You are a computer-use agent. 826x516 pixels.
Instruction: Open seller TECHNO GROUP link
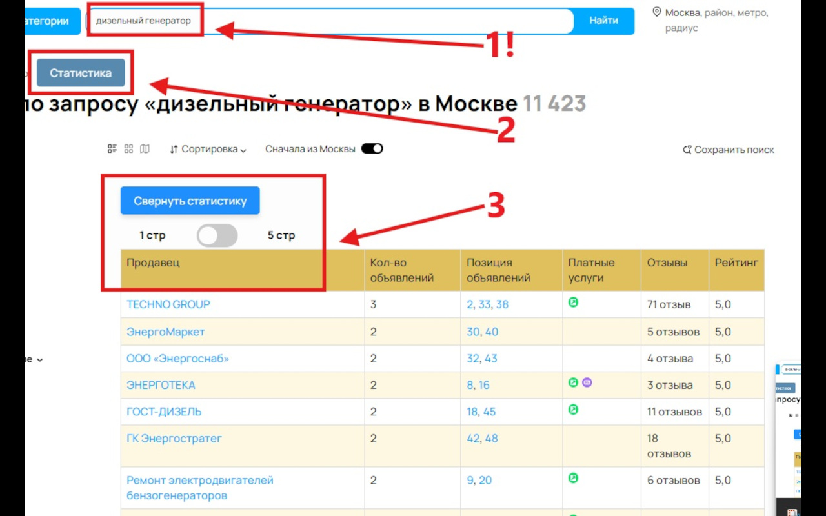pos(168,304)
